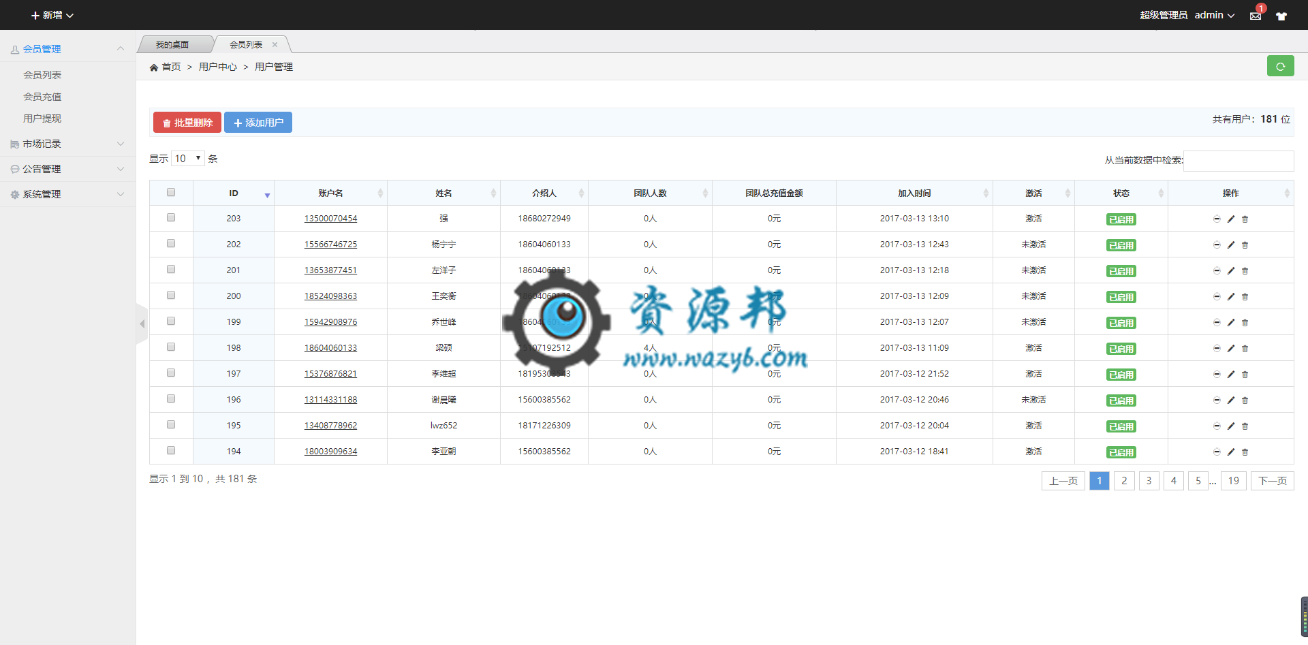Screen dimensions: 1308x645
Task: Go to page 19
Action: pyautogui.click(x=1234, y=481)
